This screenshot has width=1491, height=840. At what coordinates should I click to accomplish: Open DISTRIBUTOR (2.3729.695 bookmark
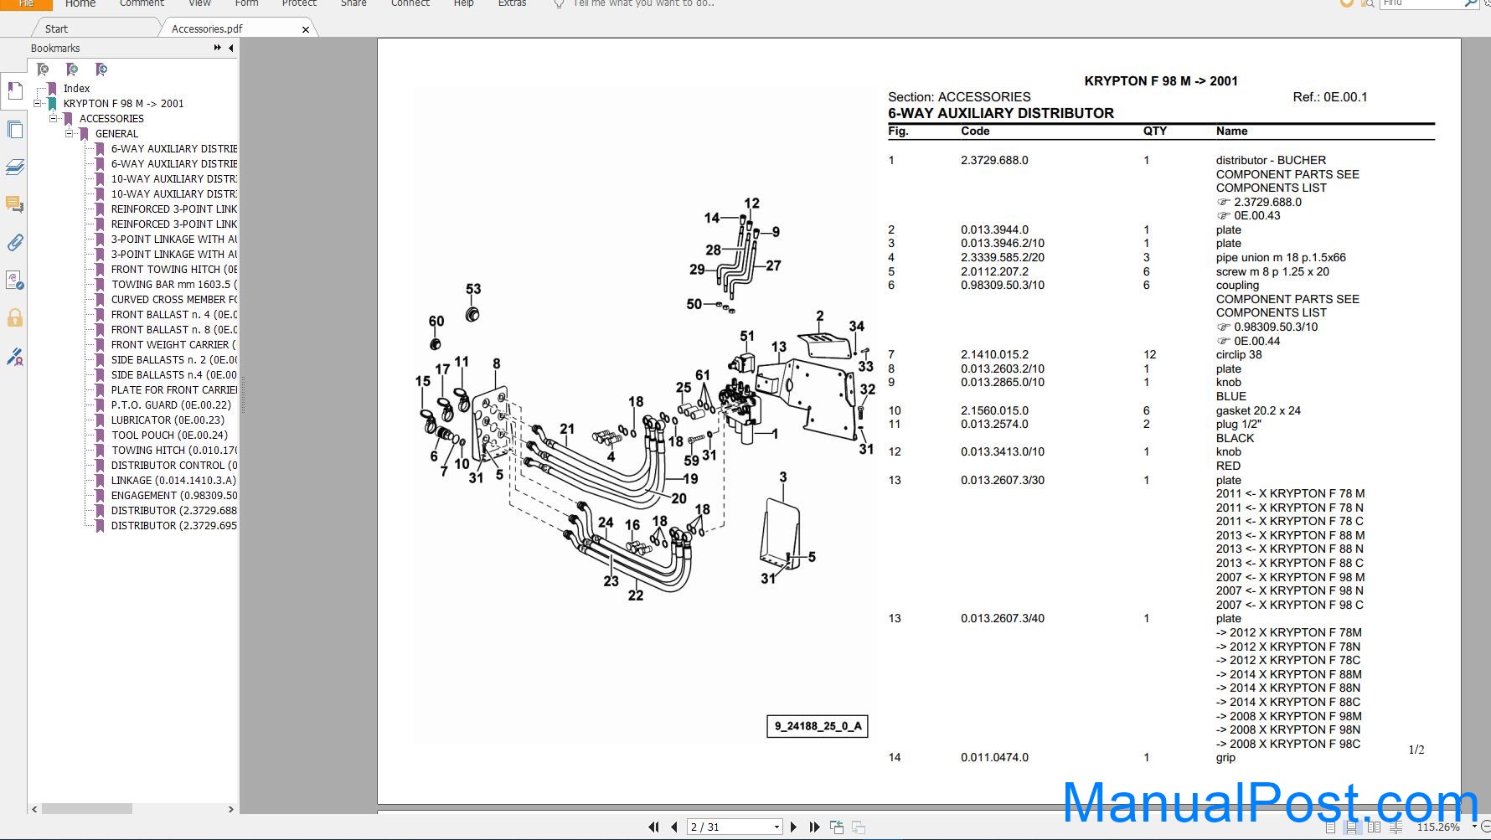pyautogui.click(x=174, y=526)
